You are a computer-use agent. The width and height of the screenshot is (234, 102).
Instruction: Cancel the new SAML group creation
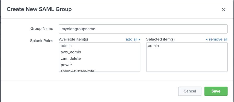point(190,91)
